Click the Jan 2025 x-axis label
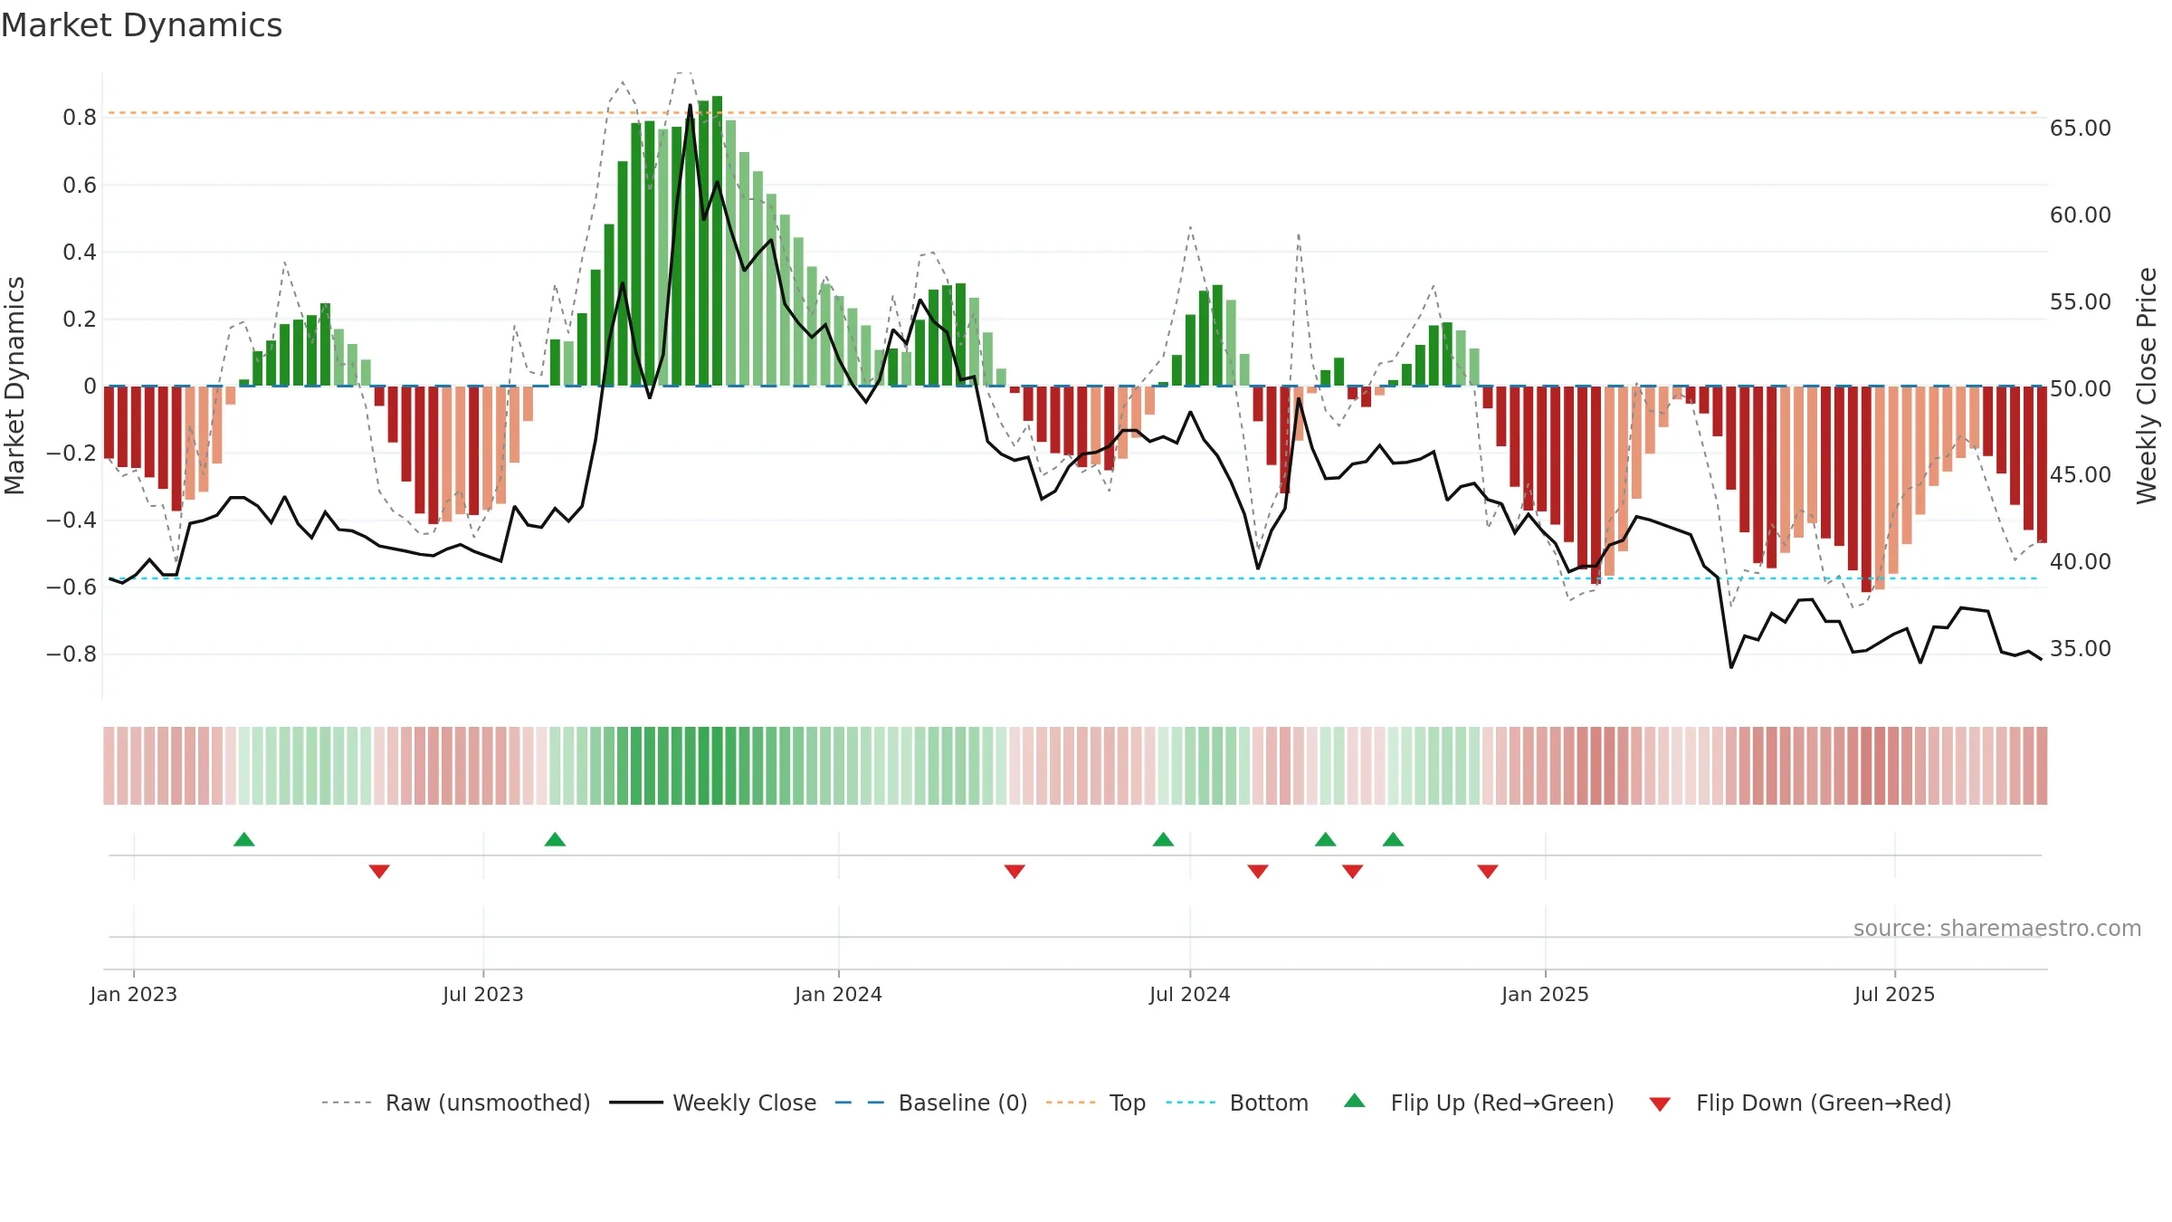 click(x=1546, y=994)
